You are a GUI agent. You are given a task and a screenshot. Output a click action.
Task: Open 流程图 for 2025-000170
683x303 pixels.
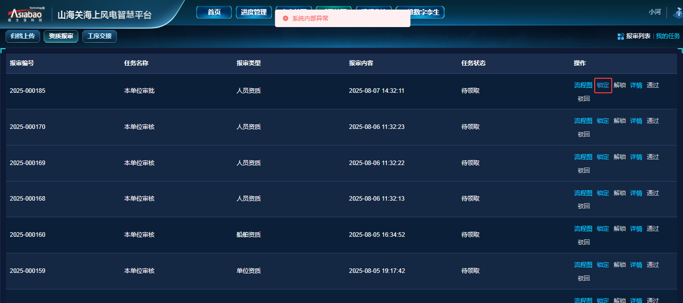pyautogui.click(x=583, y=121)
